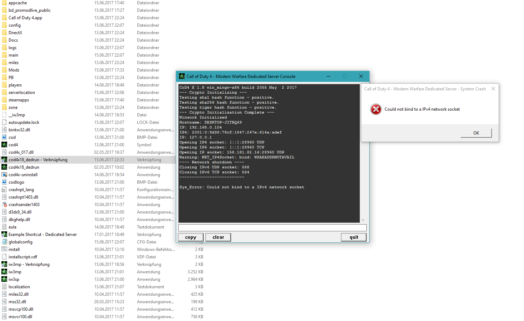Select the codlogo image icon
The height and width of the screenshot is (321, 524).
click(x=4, y=182)
